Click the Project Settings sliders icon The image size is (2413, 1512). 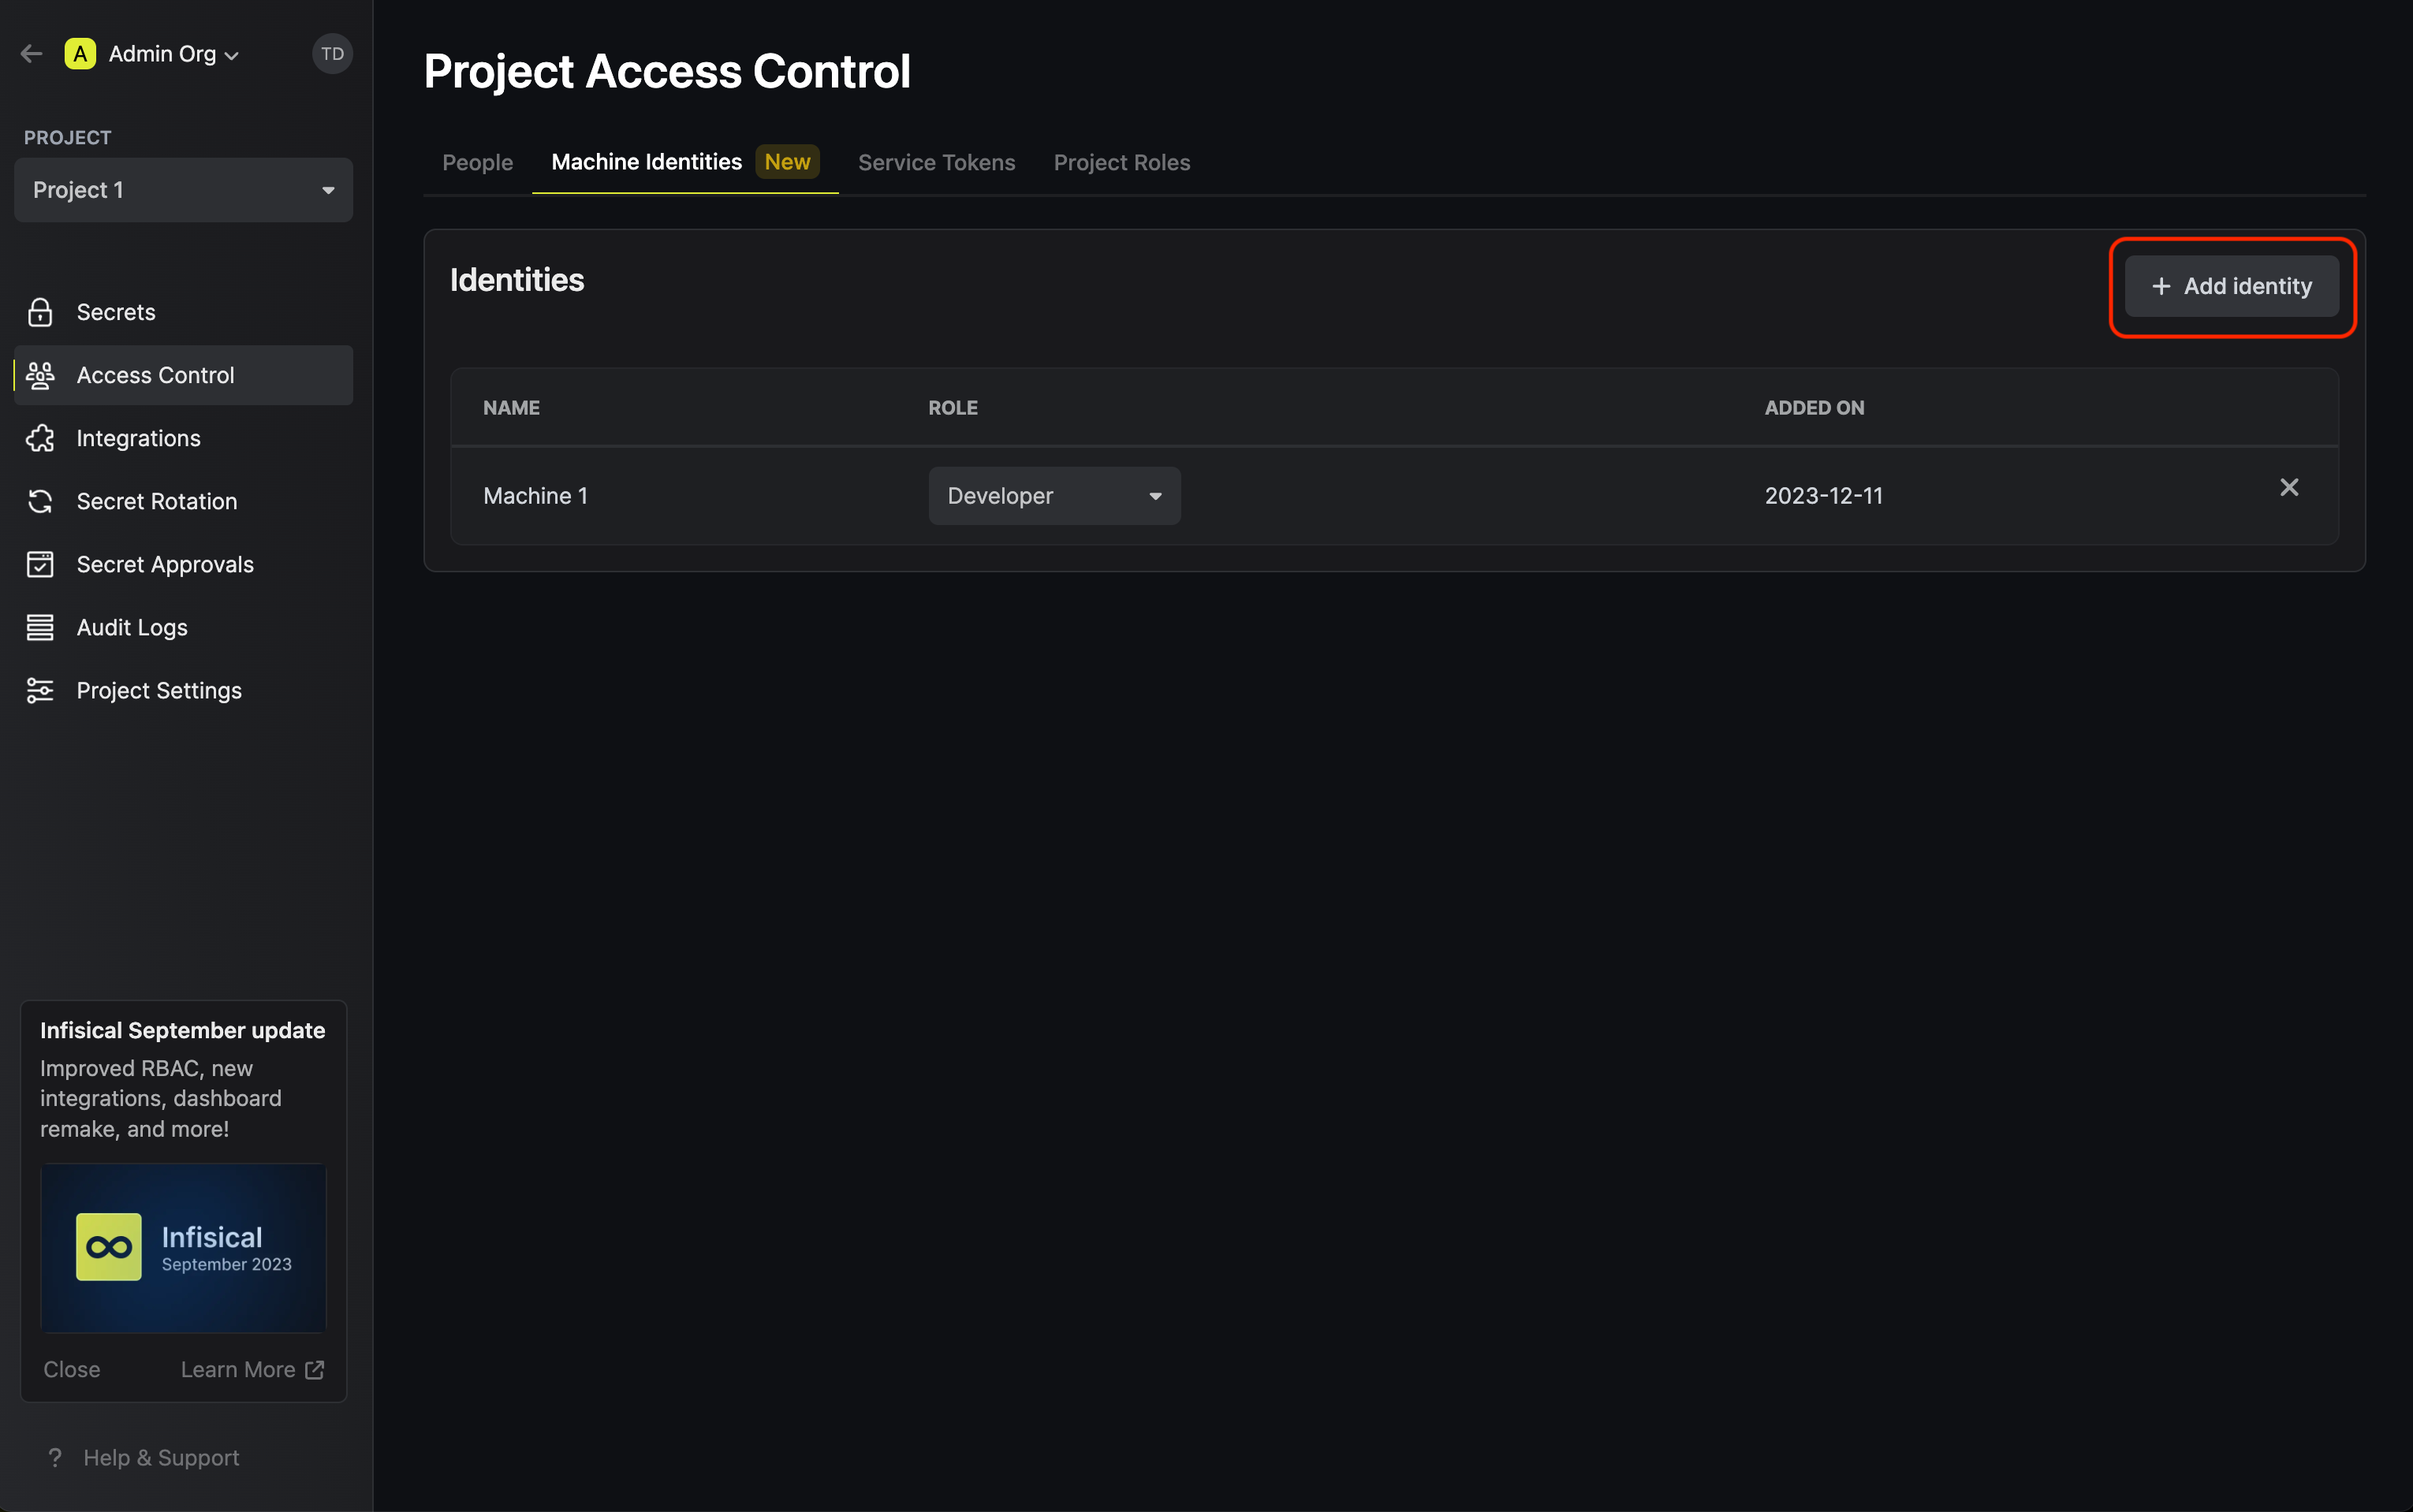tap(40, 690)
